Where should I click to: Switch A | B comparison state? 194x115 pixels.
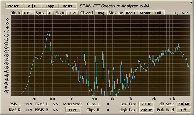click(x=32, y=6)
